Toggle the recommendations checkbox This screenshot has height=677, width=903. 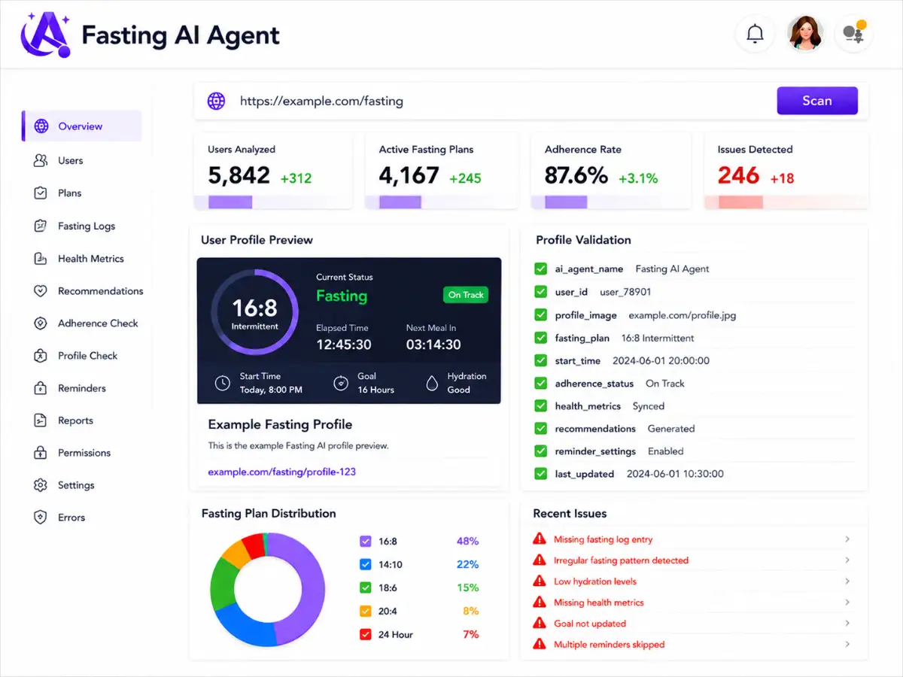[x=540, y=428]
